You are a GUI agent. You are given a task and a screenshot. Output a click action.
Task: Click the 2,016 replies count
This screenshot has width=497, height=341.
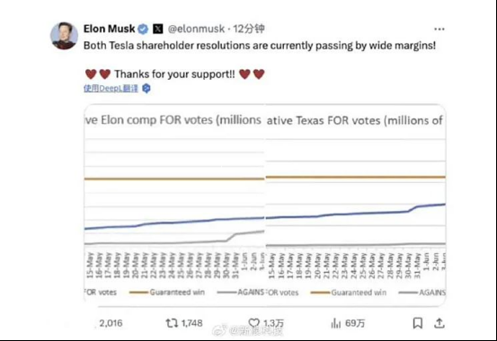(x=111, y=323)
